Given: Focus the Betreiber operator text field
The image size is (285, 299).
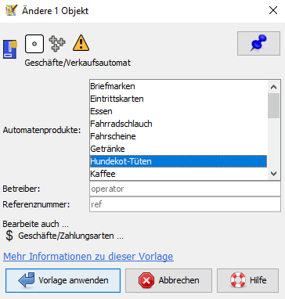Looking at the screenshot, I should click(x=185, y=189).
